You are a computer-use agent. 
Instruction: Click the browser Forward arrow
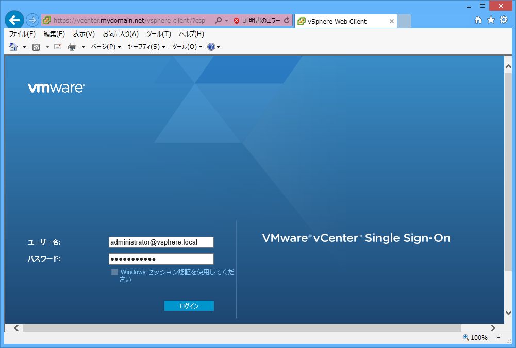pos(32,20)
